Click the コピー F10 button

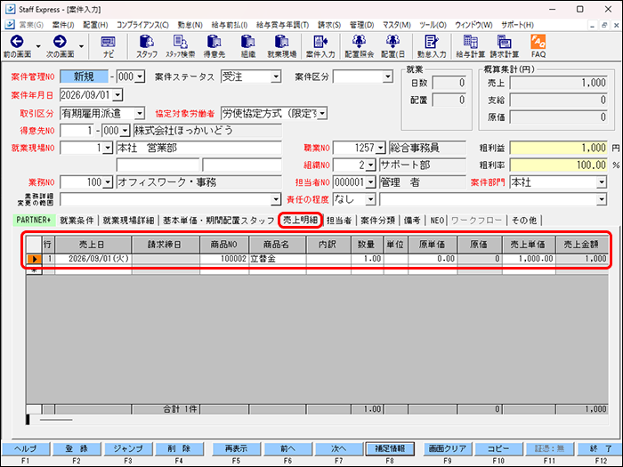(498, 448)
